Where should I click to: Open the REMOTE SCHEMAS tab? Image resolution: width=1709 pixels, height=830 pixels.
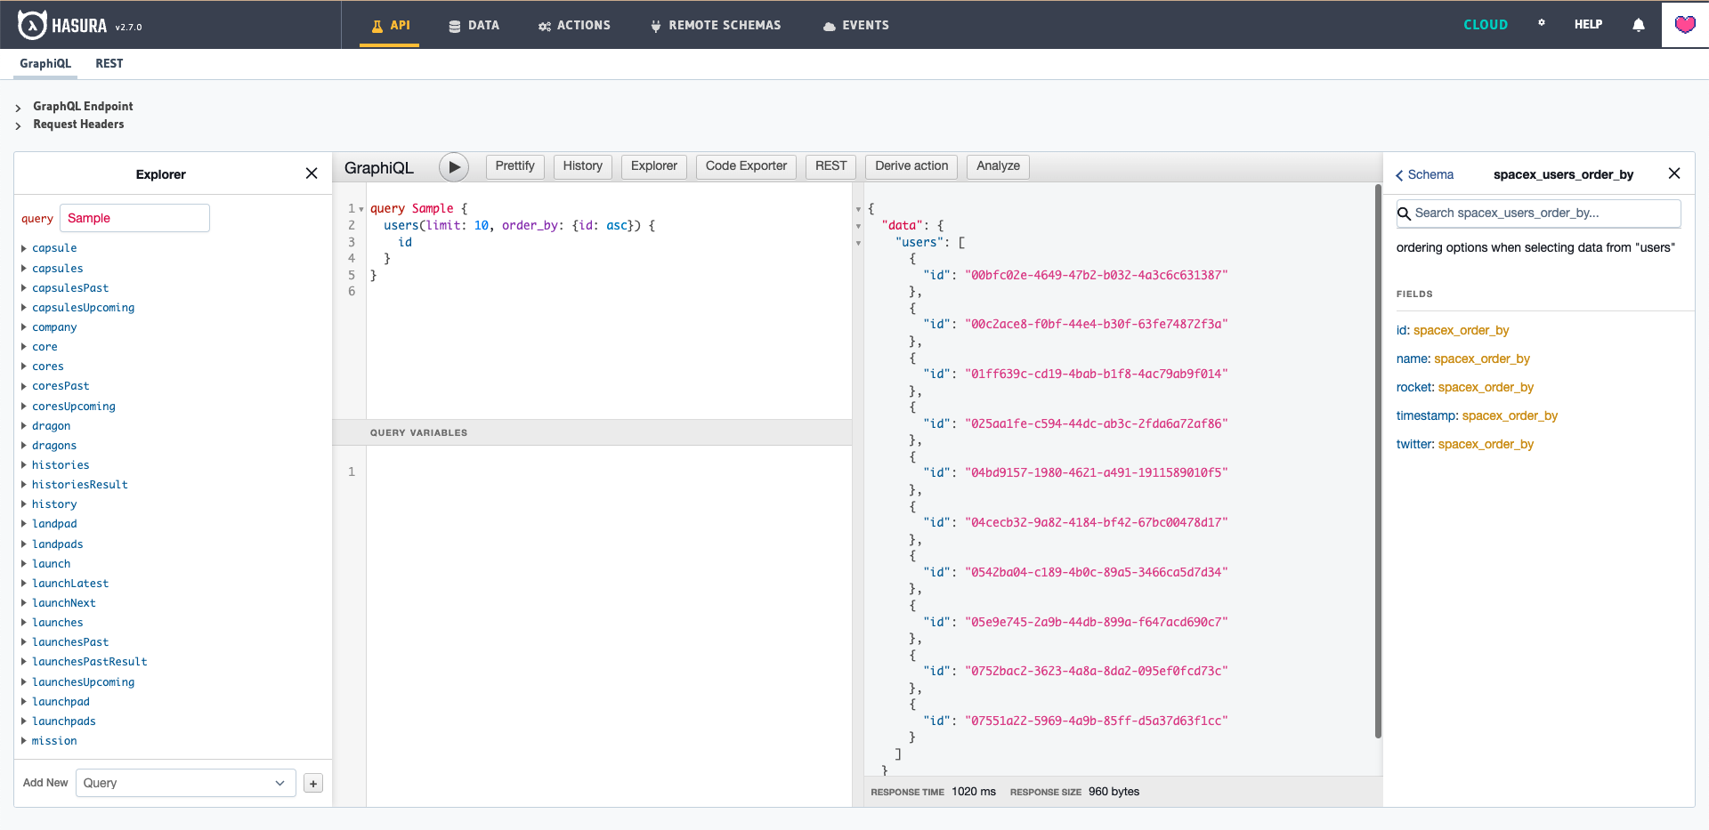[716, 25]
